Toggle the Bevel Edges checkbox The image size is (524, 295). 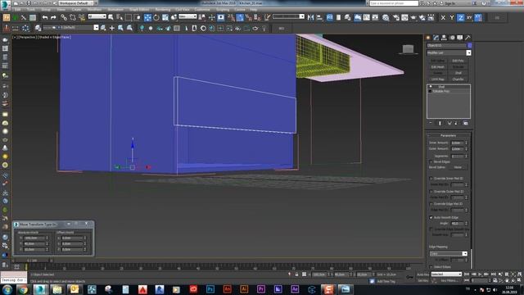click(431, 162)
